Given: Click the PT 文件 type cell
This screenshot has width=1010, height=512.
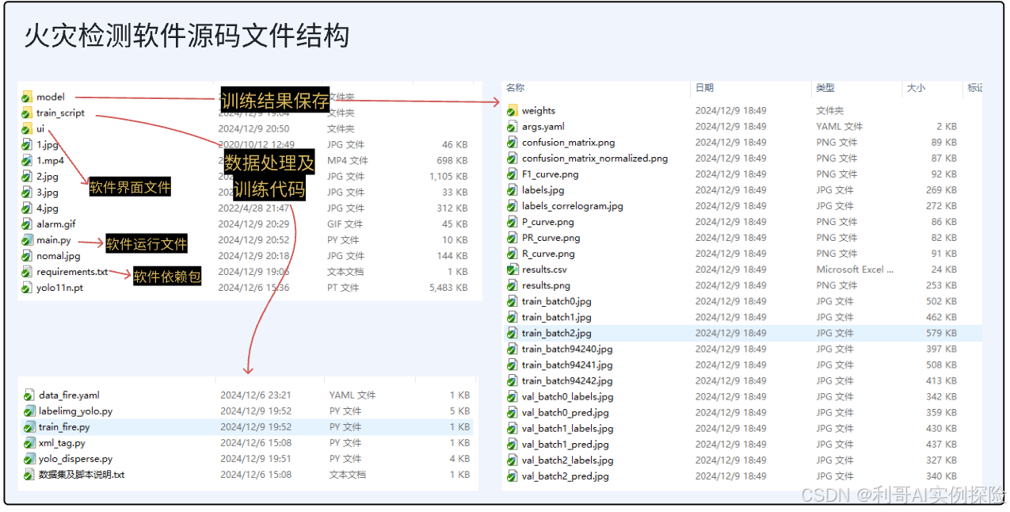Looking at the screenshot, I should click(344, 288).
